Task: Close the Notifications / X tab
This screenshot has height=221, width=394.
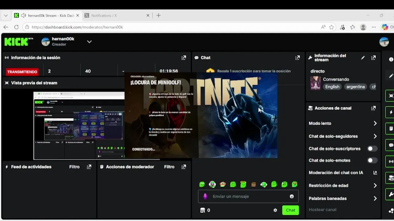Action: pyautogui.click(x=148, y=15)
